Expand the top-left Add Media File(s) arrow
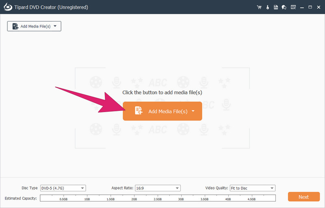325x208 pixels. (x=55, y=26)
